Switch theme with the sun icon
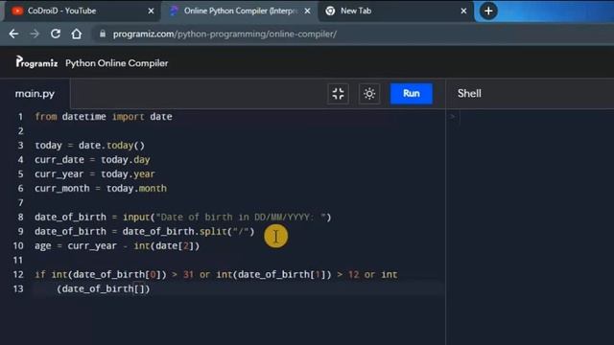 pos(369,94)
